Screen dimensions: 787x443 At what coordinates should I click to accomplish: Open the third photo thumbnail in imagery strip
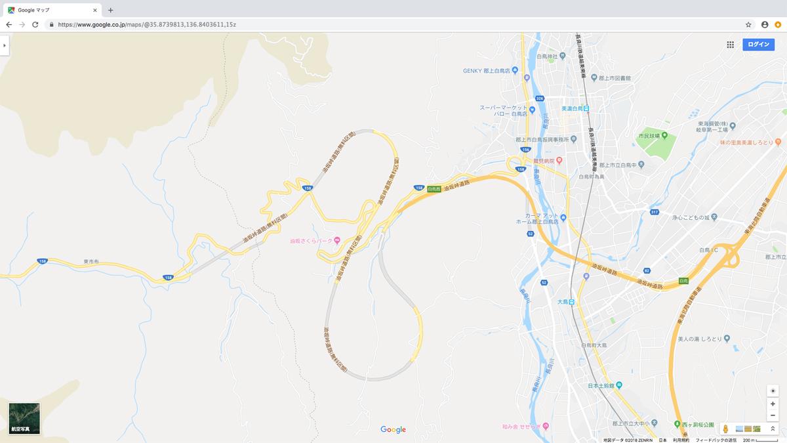[757, 429]
